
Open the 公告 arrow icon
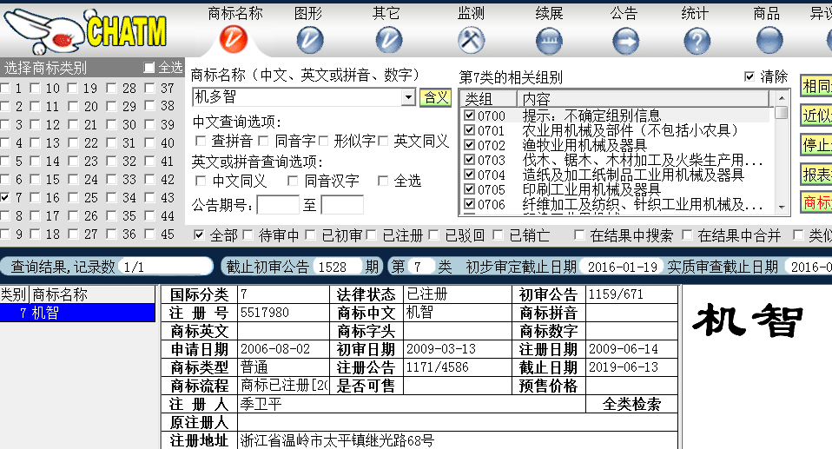pyautogui.click(x=625, y=41)
